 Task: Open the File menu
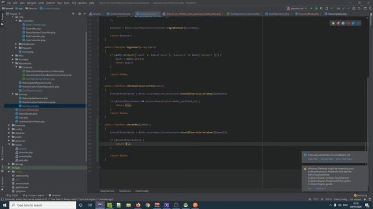9,3
